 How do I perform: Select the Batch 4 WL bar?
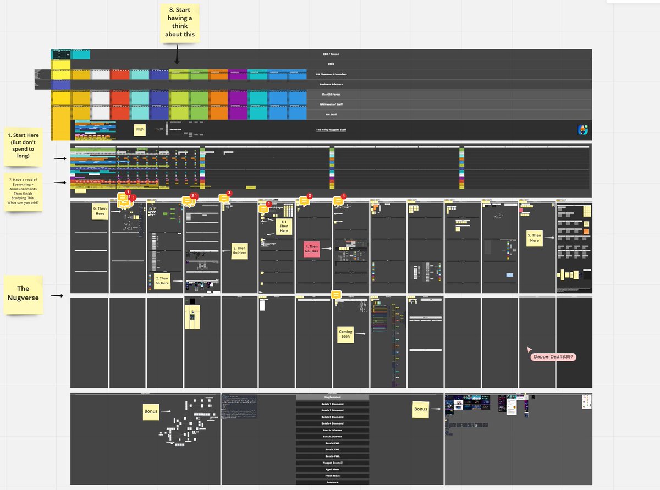coord(332,456)
